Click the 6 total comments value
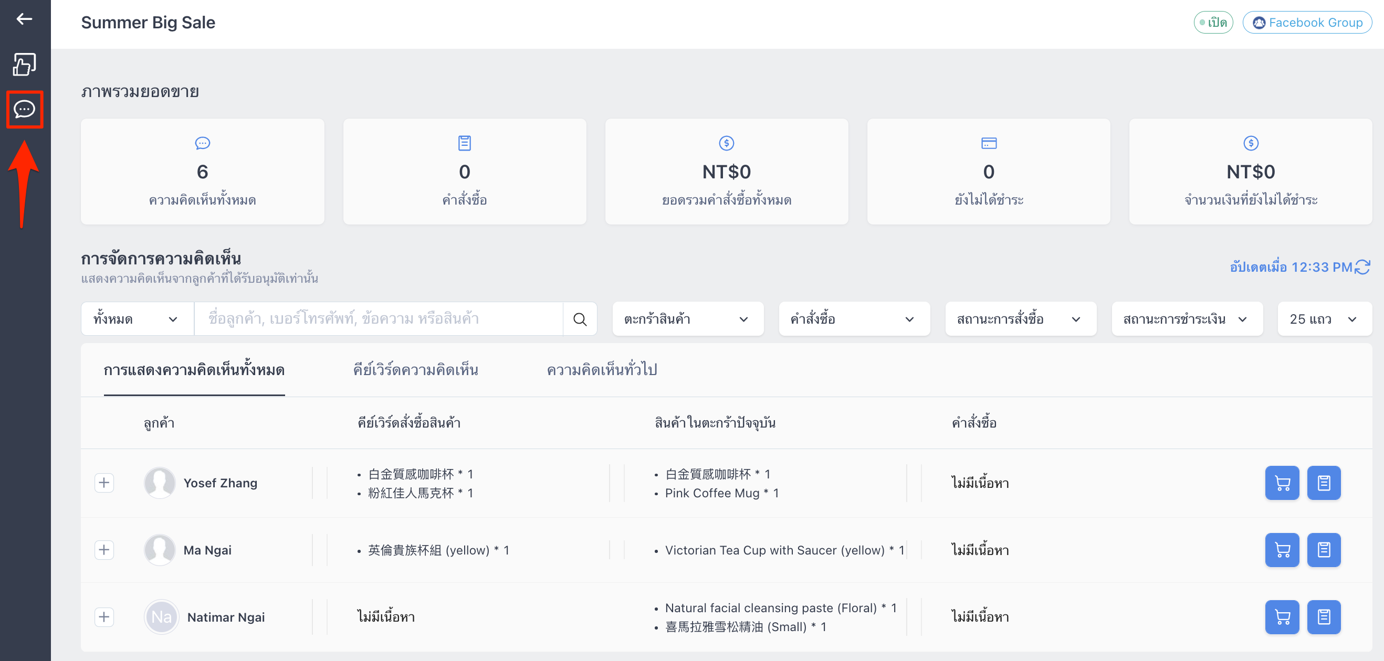 click(203, 172)
